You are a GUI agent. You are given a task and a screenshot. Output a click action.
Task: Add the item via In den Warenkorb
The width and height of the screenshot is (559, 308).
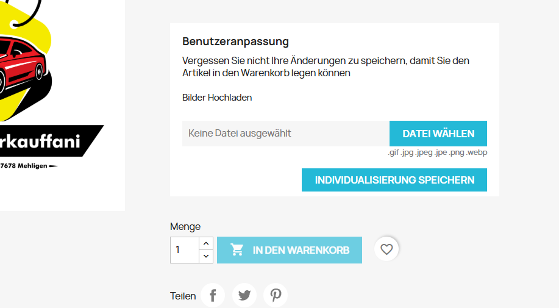tap(290, 250)
